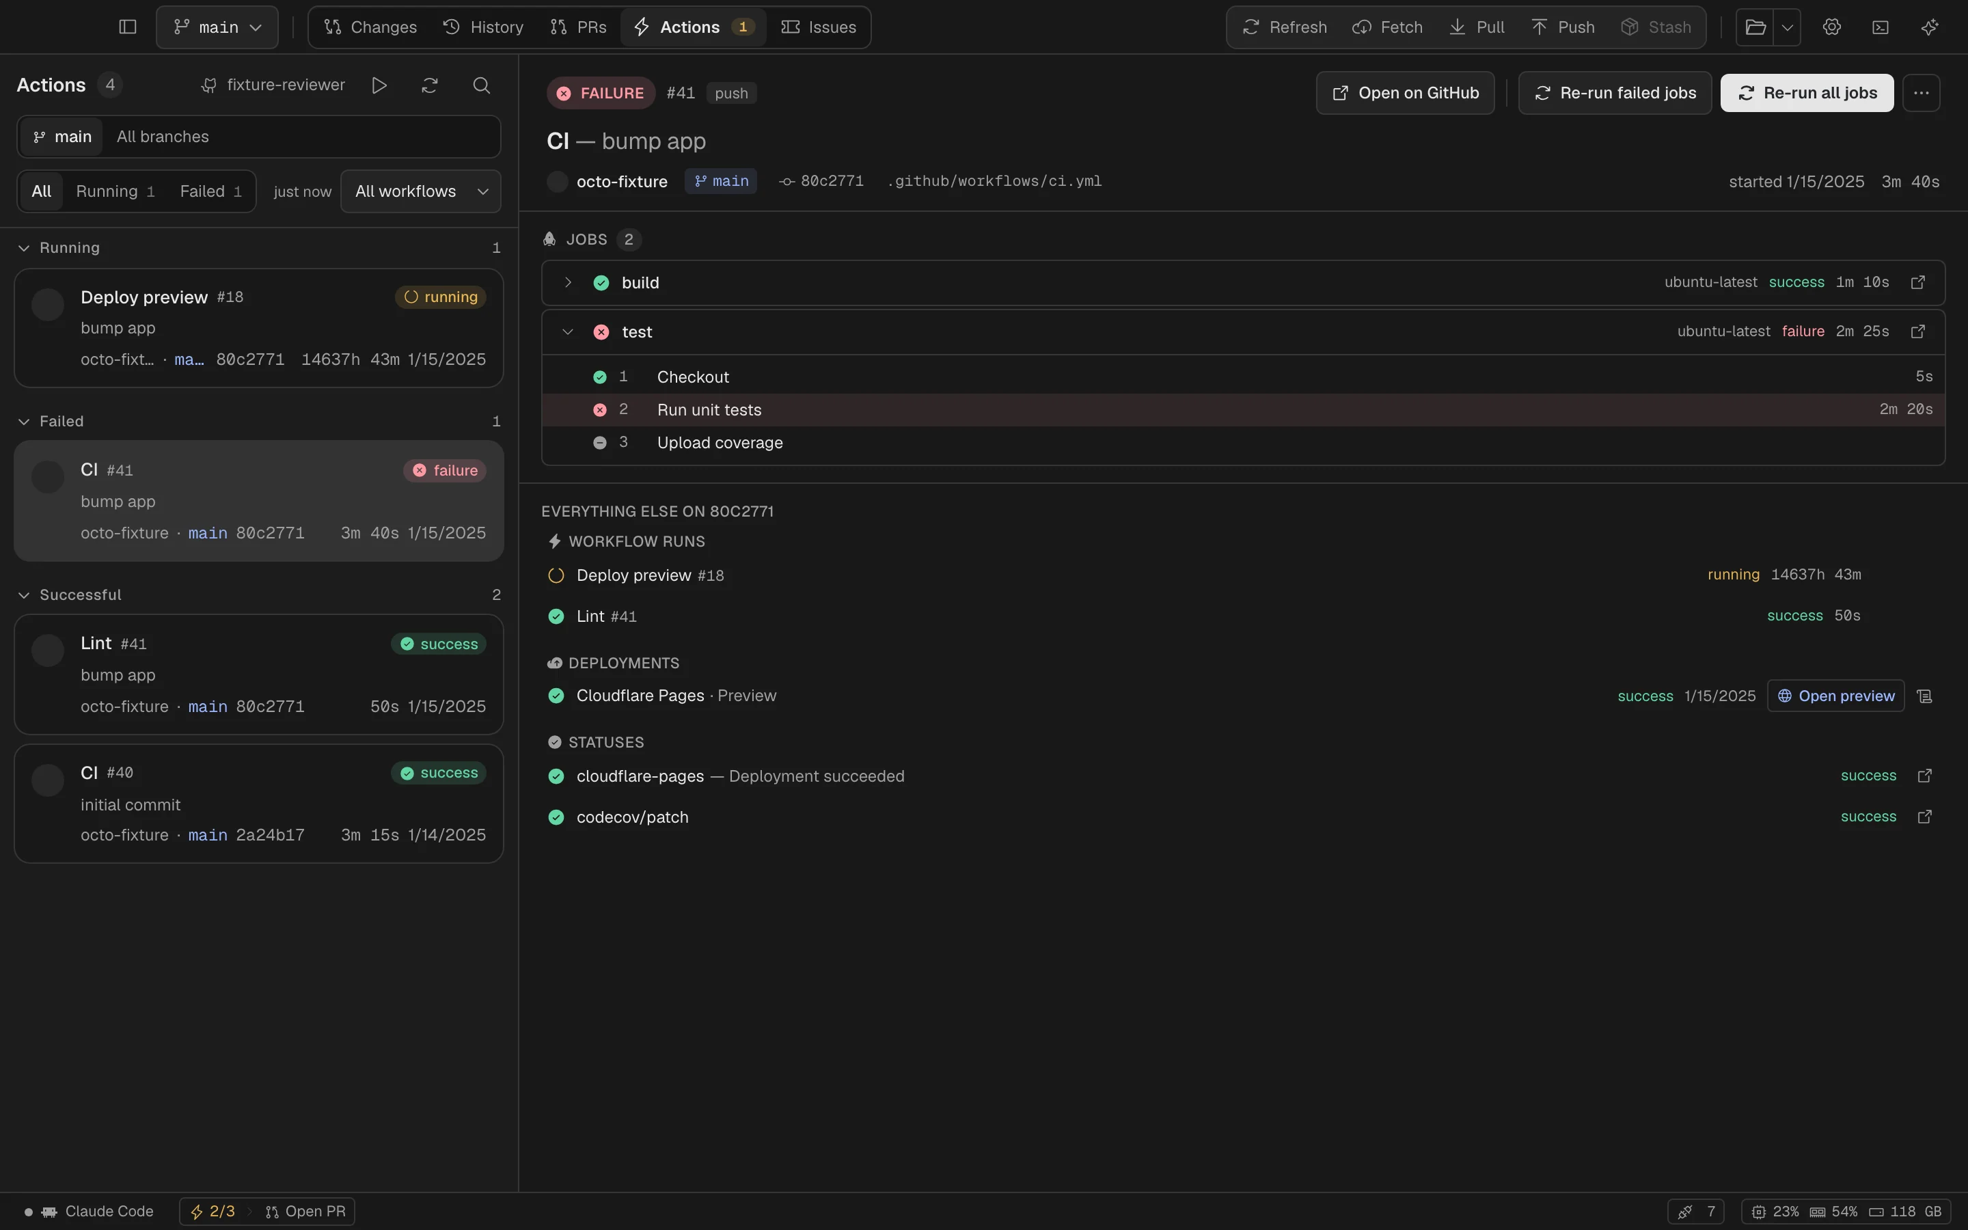Switch to the History tab
The height and width of the screenshot is (1230, 1968).
[483, 27]
